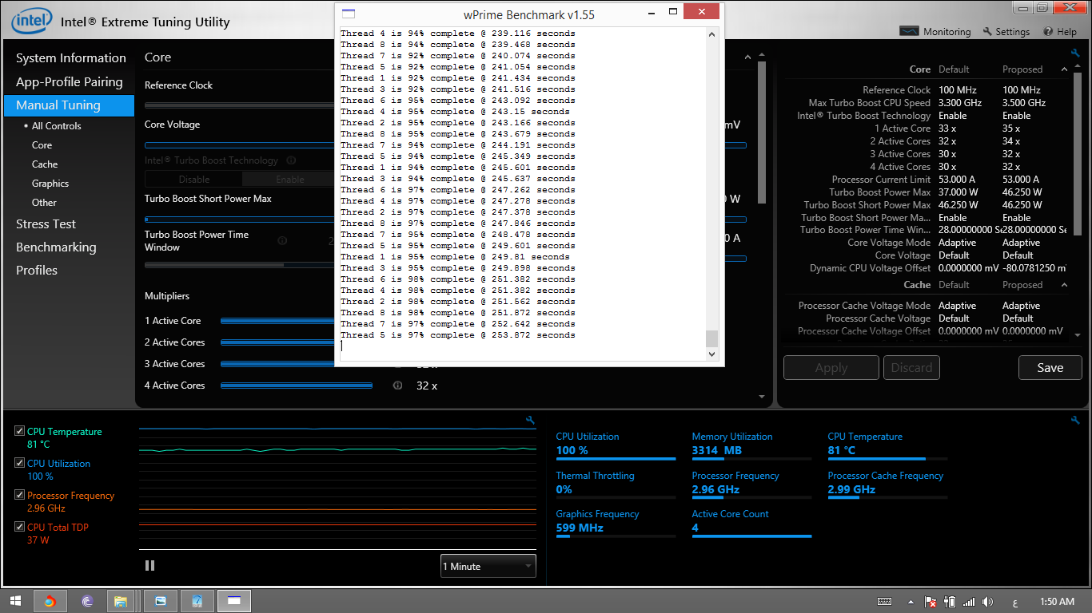This screenshot has width=1092, height=613.
Task: Click the wPrime scrollbar down arrow
Action: pyautogui.click(x=712, y=354)
